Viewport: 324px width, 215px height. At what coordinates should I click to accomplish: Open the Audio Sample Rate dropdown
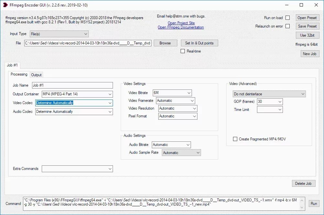point(181,153)
